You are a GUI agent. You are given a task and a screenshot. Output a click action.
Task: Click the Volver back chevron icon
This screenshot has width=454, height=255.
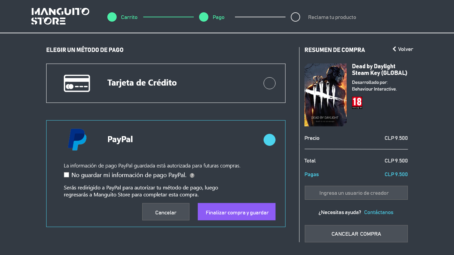(395, 49)
